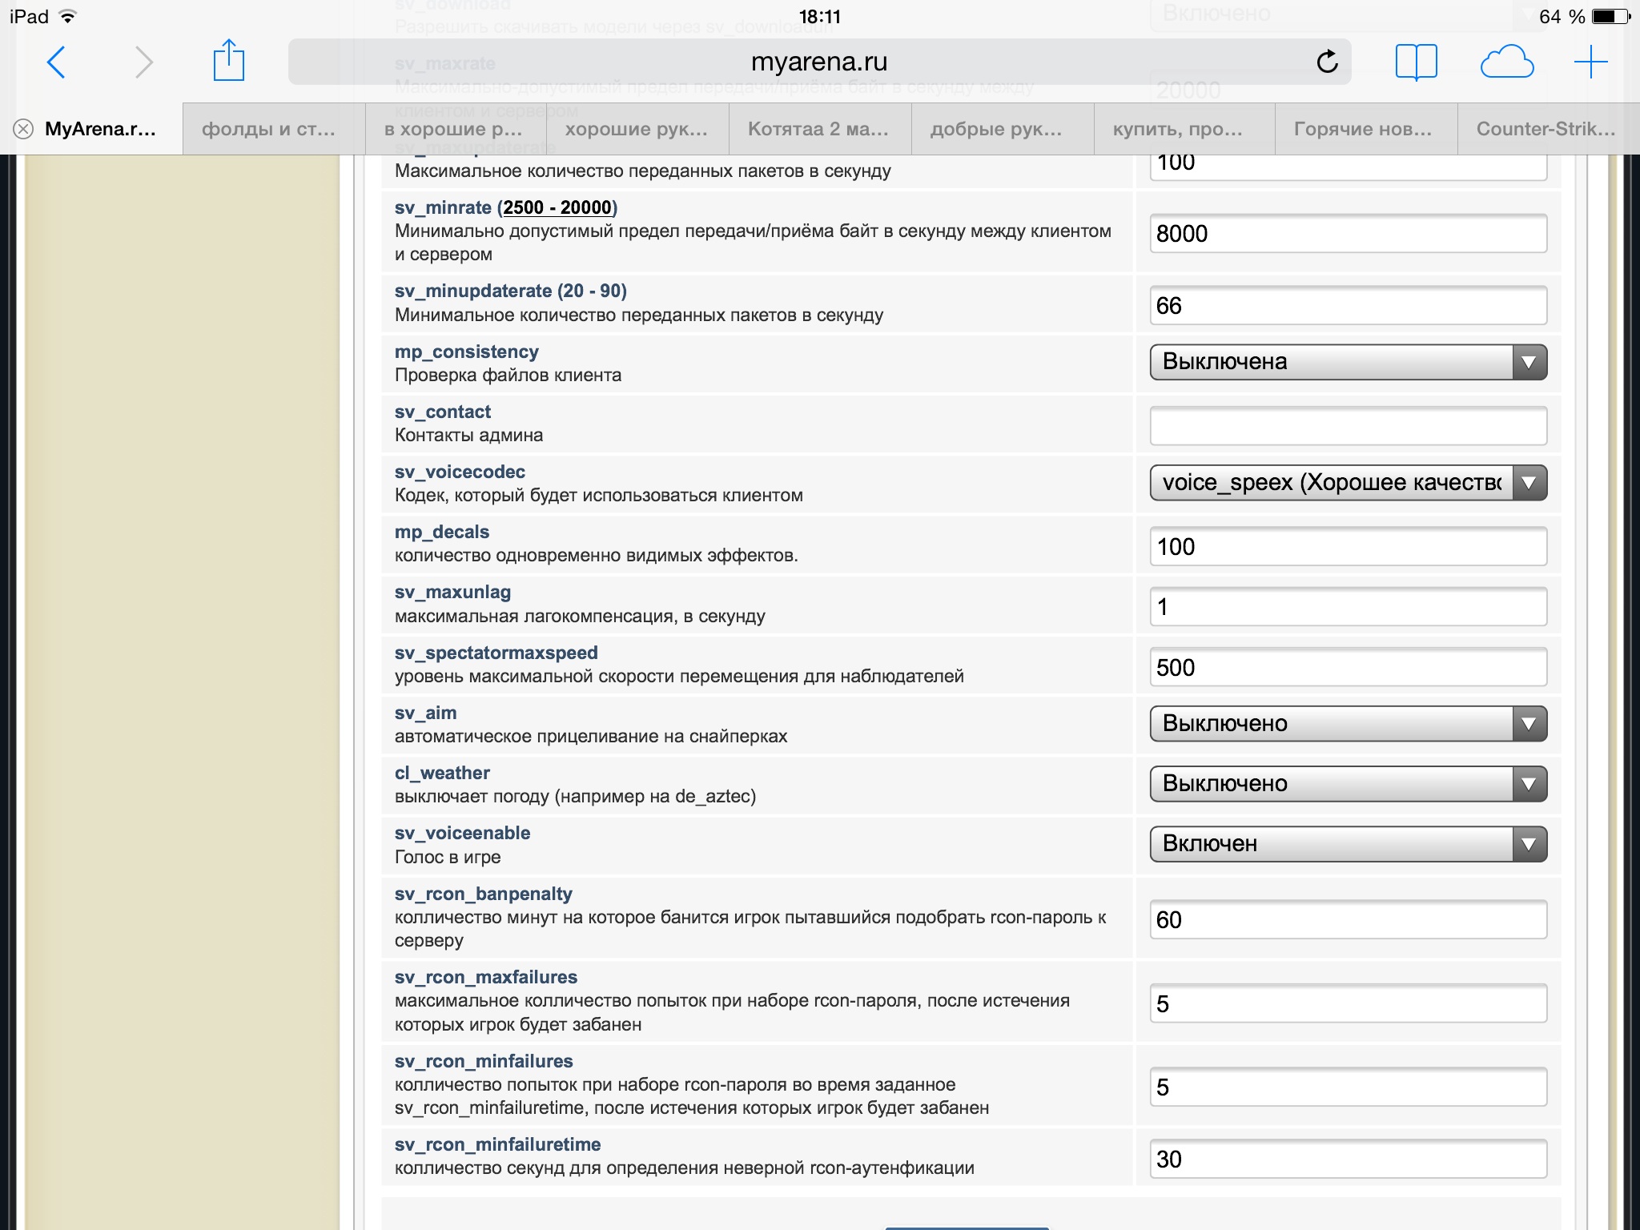Image resolution: width=1640 pixels, height=1230 pixels.
Task: Open the Share sheet icon
Action: coord(229,60)
